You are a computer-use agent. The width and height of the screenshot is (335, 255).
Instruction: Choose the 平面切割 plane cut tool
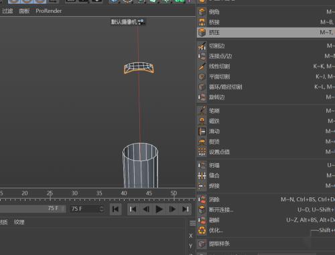(x=266, y=76)
